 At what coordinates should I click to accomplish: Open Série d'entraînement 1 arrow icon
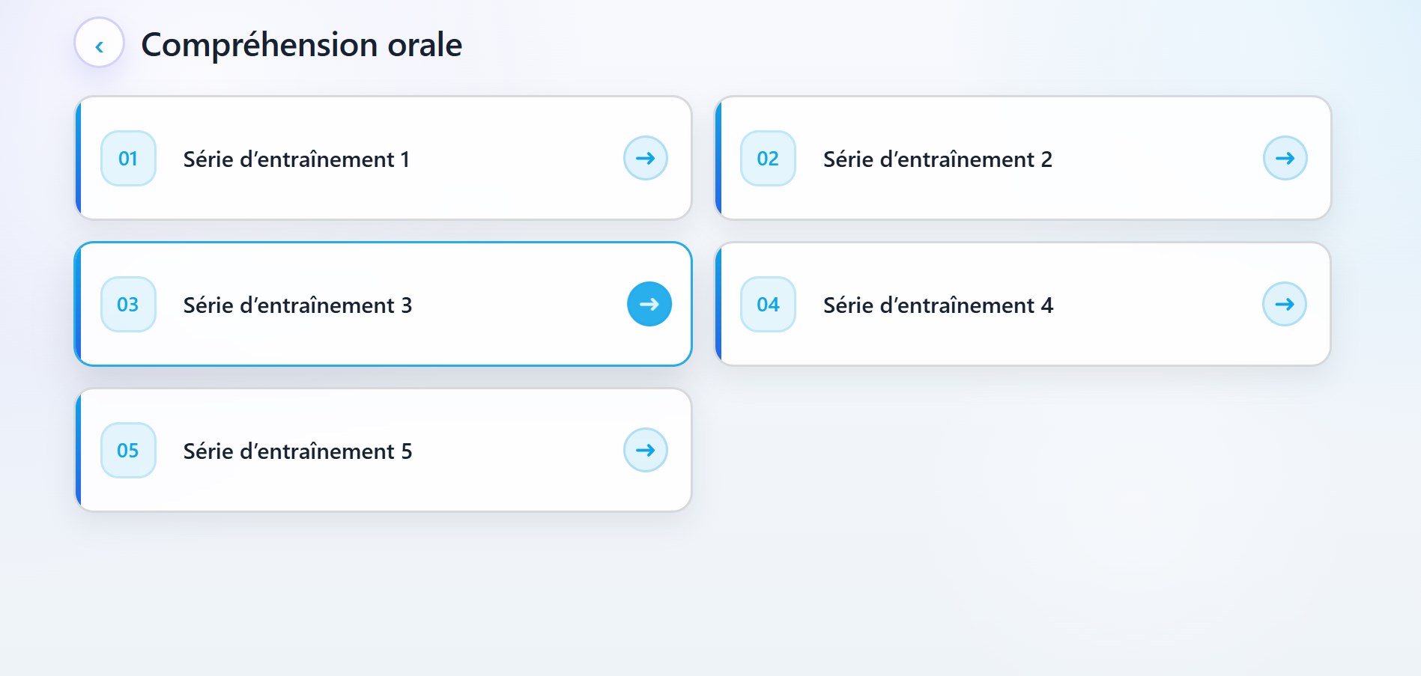(646, 158)
